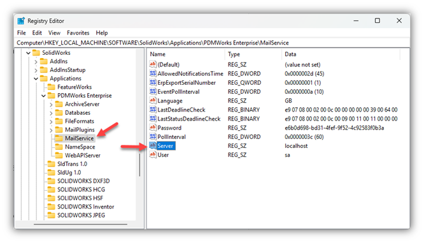Click the PDMWorks Enterprise folder icon
Viewport: 424px width, 243px height.
pos(52,96)
